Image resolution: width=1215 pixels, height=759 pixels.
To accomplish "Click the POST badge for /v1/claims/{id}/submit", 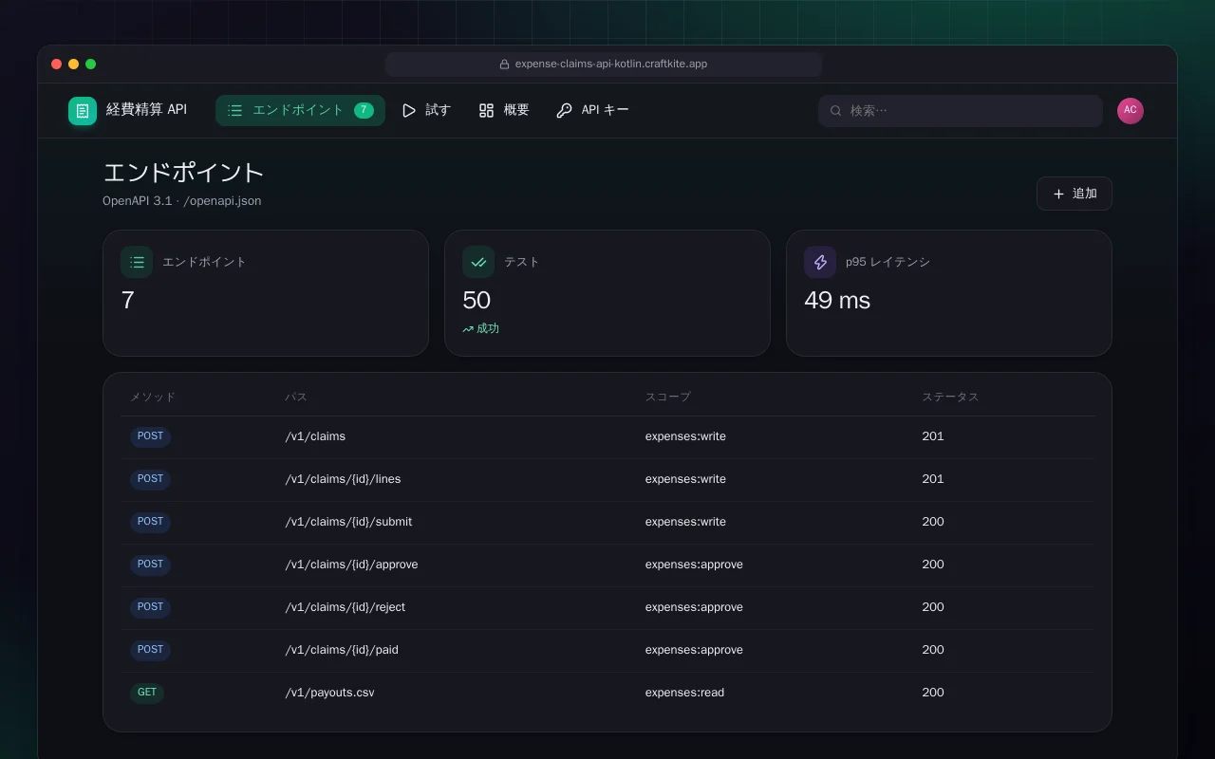I will [150, 522].
